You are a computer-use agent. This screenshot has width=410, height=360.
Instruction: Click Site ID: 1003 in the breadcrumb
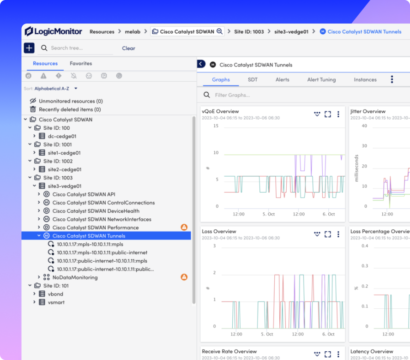(x=249, y=32)
